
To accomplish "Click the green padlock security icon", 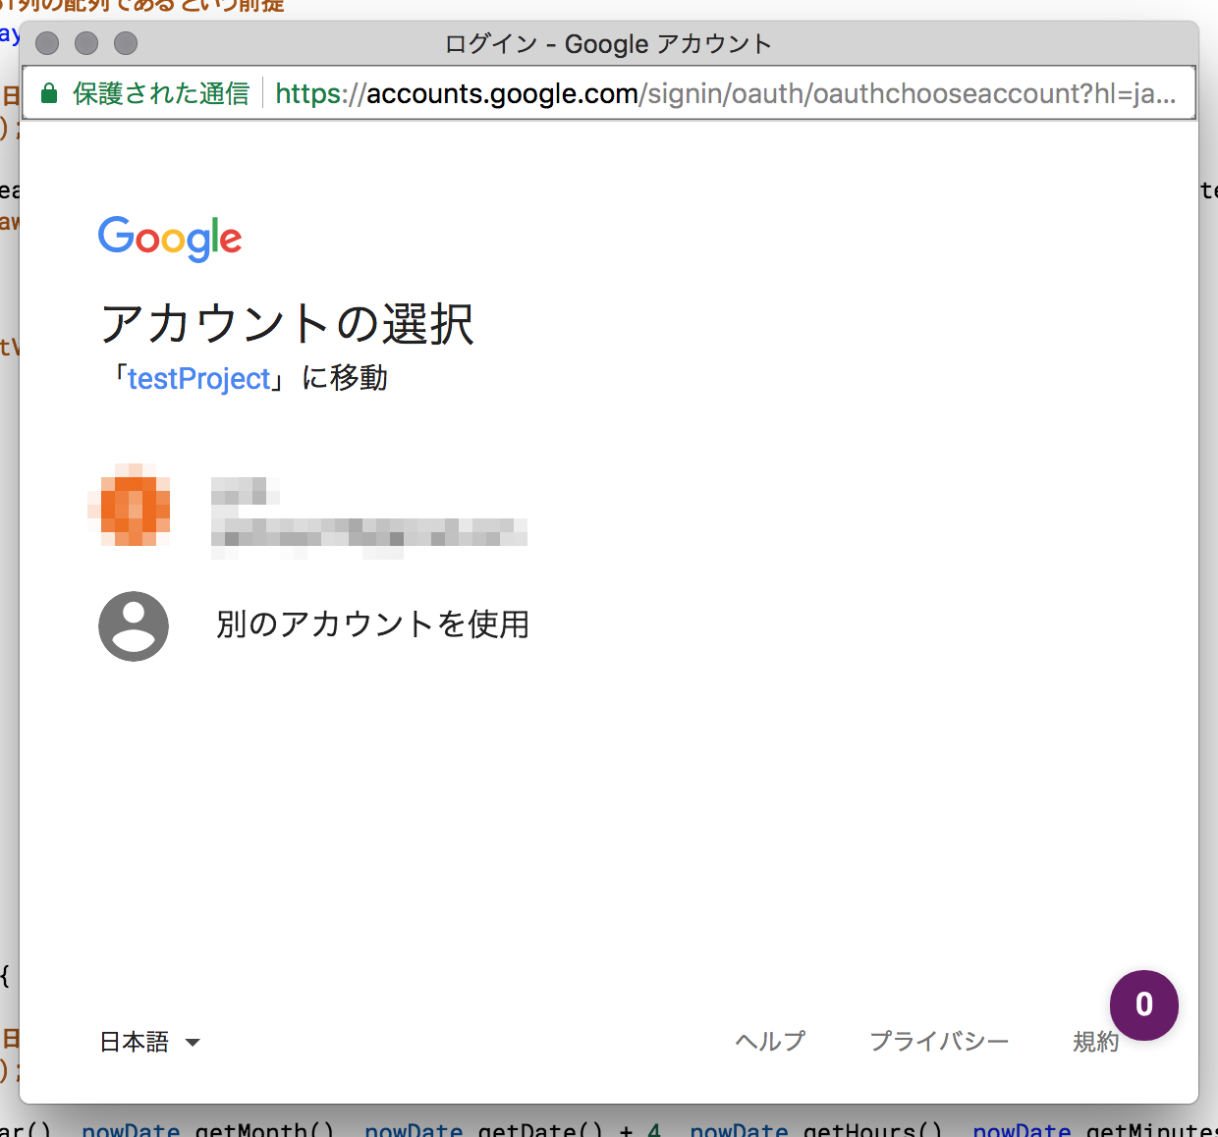I will click(x=48, y=93).
